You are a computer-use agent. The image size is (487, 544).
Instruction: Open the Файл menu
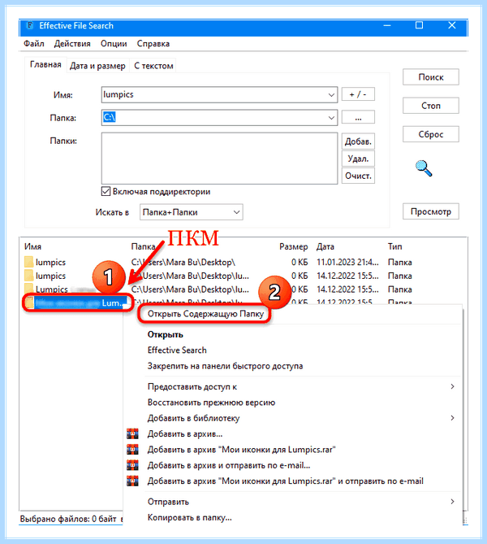pyautogui.click(x=33, y=44)
